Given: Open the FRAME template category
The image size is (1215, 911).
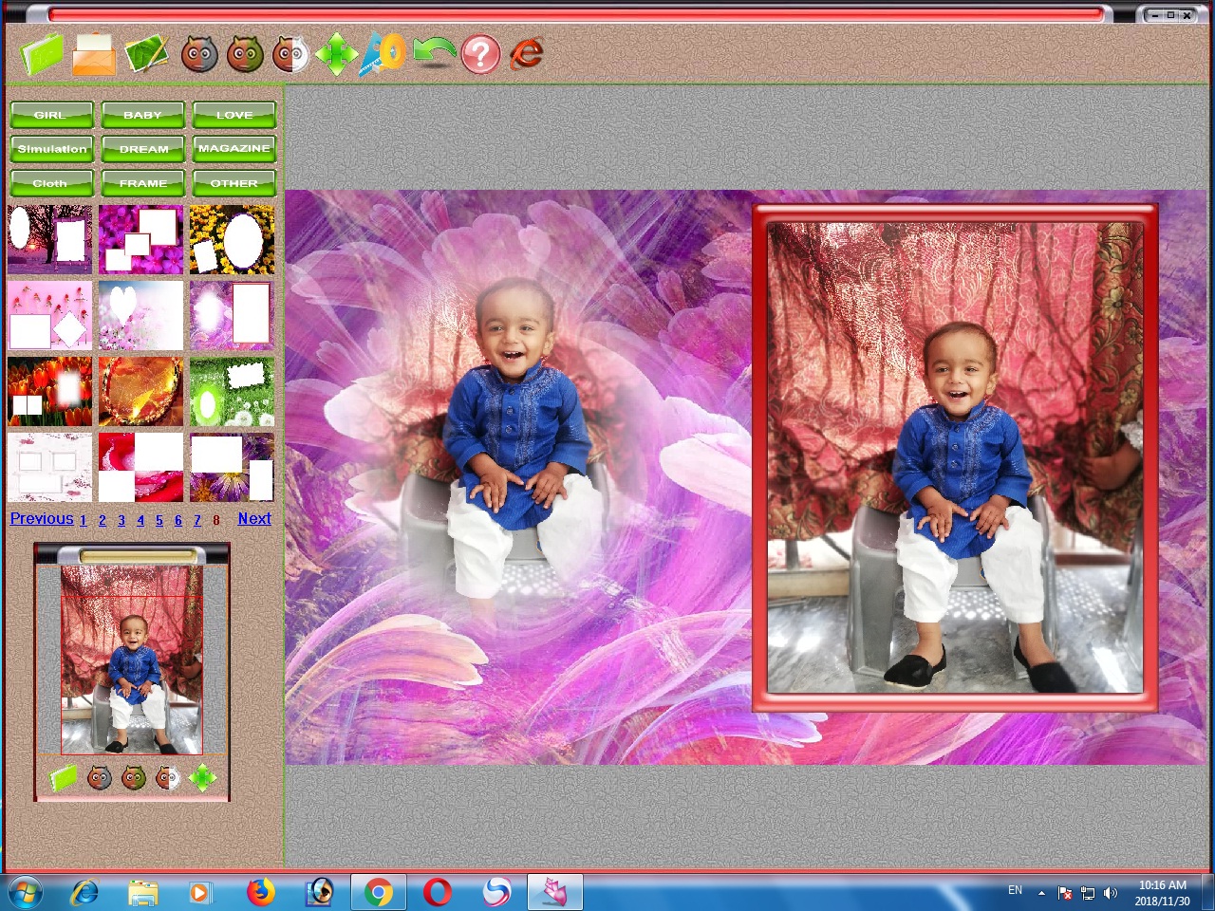Looking at the screenshot, I should point(143,183).
